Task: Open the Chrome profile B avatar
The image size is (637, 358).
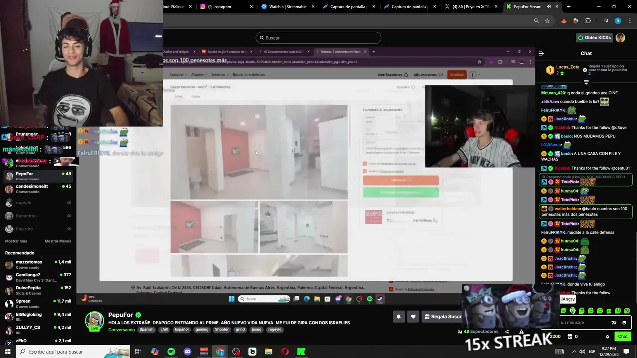Action: (x=618, y=21)
